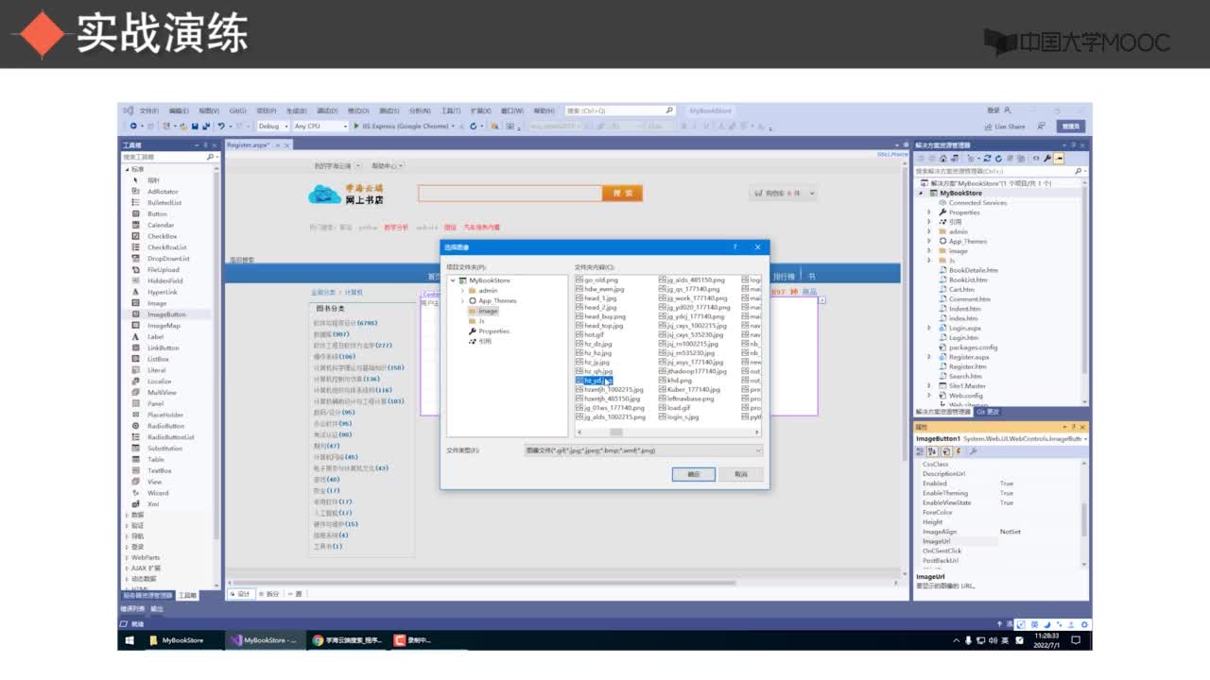
Task: Select khd.png in the file list
Action: click(x=675, y=381)
